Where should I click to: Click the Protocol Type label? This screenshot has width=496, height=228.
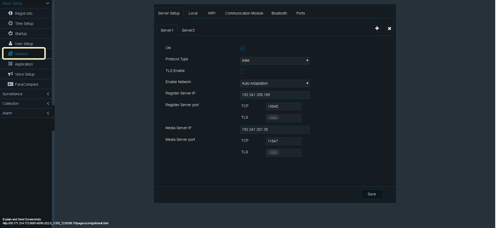(x=177, y=59)
